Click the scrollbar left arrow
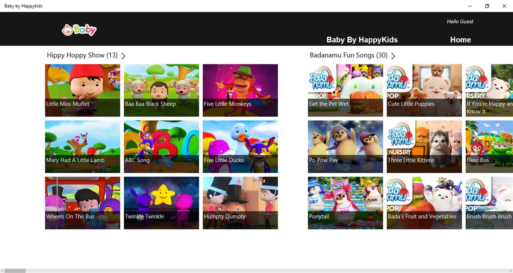This screenshot has height=273, width=513. tap(2, 271)
